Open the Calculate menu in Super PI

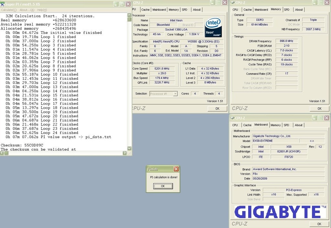(9, 10)
